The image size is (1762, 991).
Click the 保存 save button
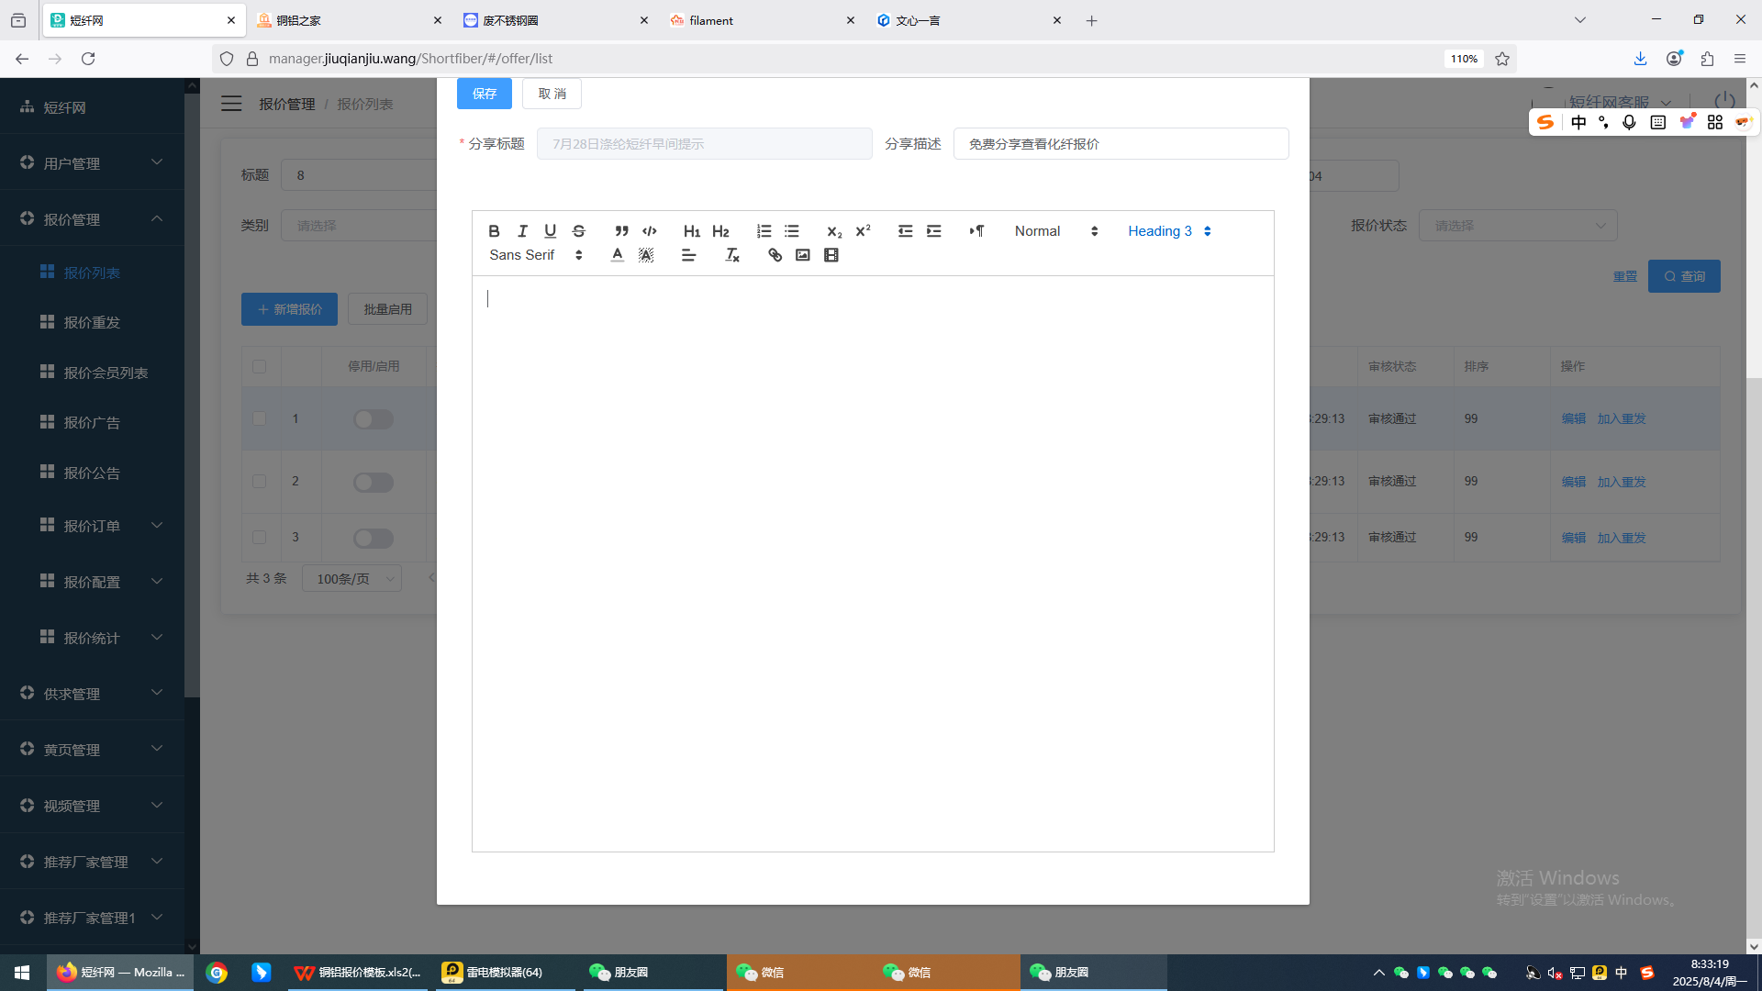coord(484,94)
